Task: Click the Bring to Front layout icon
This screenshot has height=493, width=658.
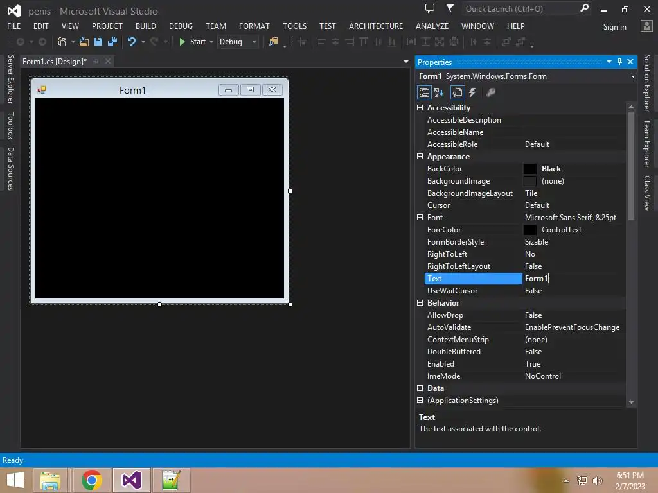Action: tap(506, 42)
